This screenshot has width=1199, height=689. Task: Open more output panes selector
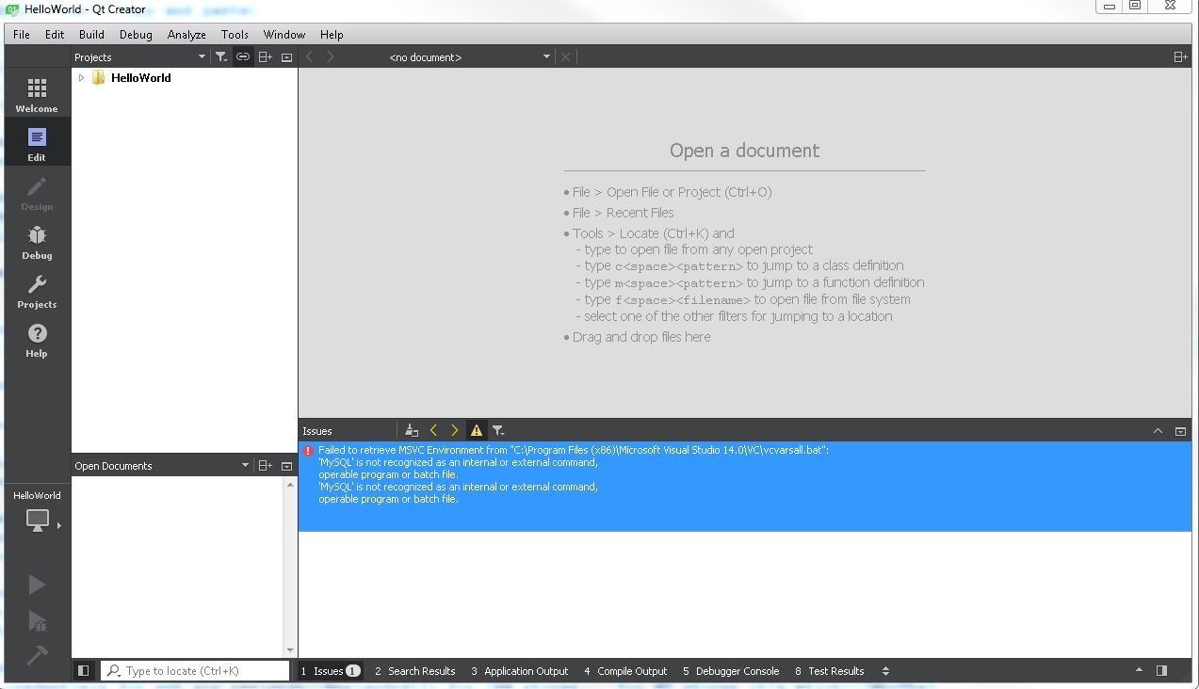click(x=885, y=671)
